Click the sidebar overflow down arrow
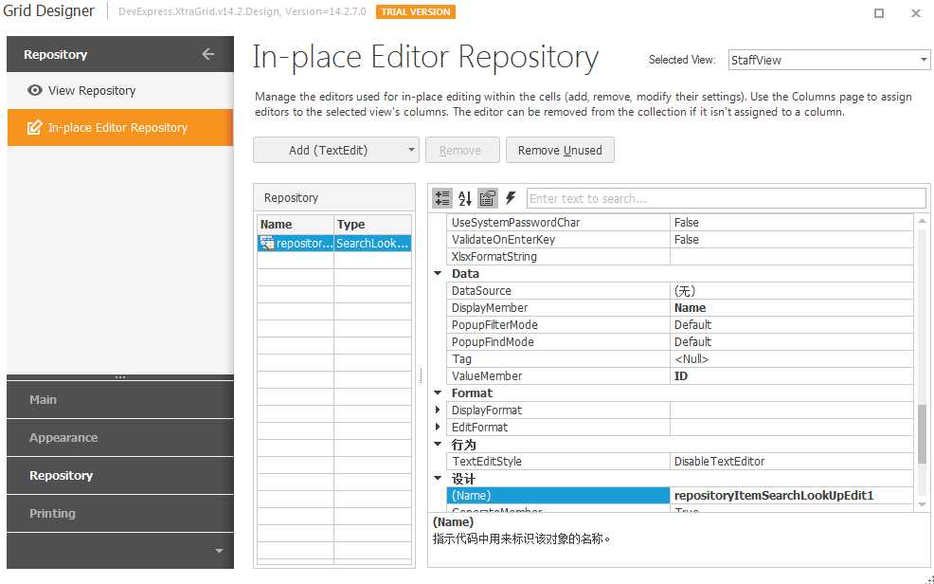 click(219, 551)
